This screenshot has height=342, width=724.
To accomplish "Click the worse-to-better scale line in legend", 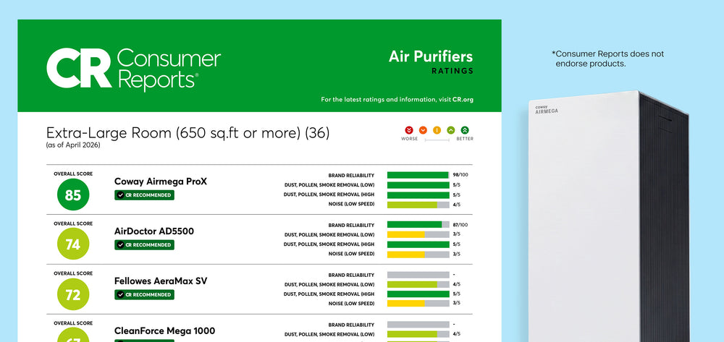I will 437,140.
